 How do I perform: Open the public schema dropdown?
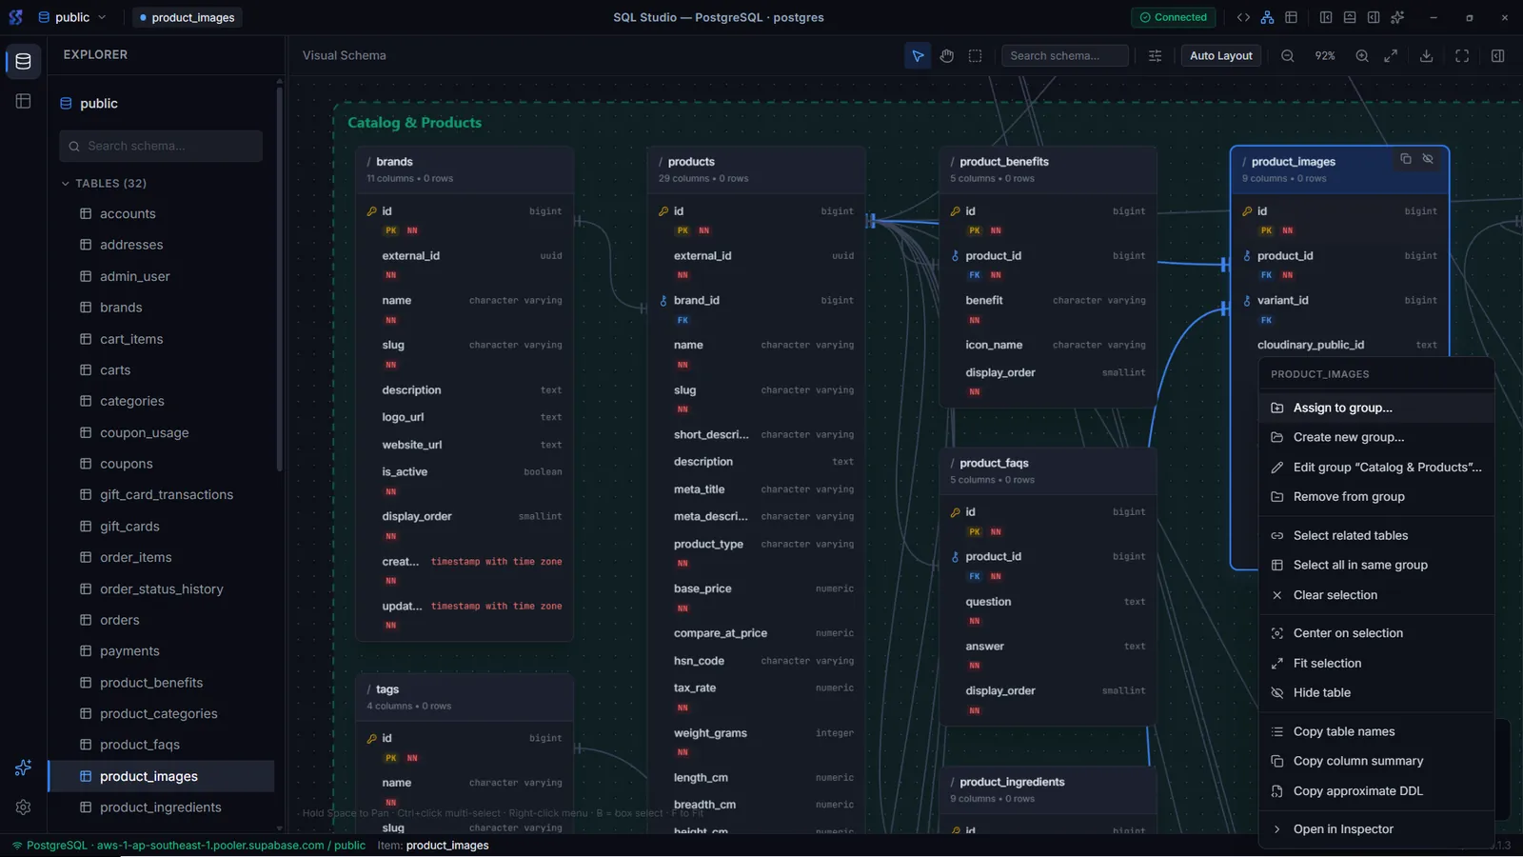point(72,17)
